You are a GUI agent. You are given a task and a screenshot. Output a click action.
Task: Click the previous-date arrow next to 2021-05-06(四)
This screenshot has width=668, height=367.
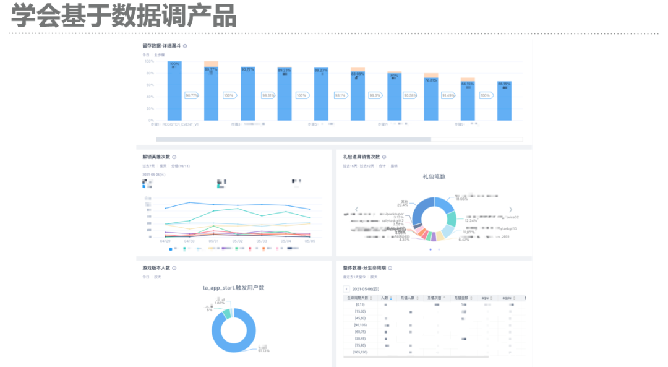[x=346, y=290]
